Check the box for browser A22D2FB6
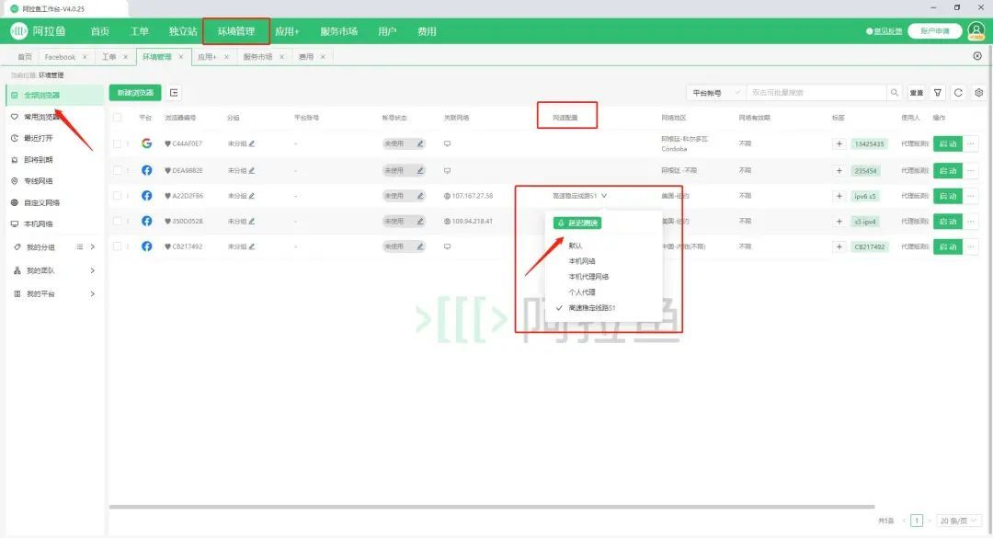 (x=117, y=196)
